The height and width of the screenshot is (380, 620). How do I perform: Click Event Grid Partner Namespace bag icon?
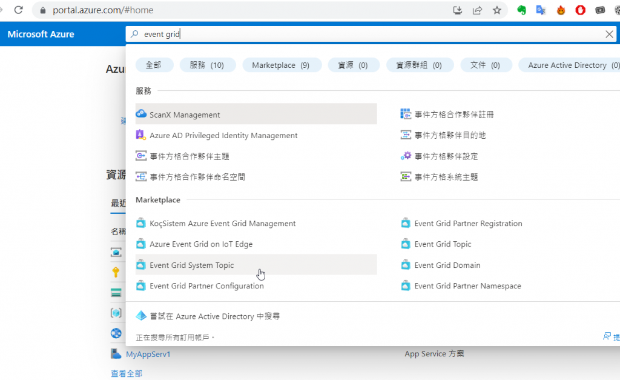click(406, 285)
